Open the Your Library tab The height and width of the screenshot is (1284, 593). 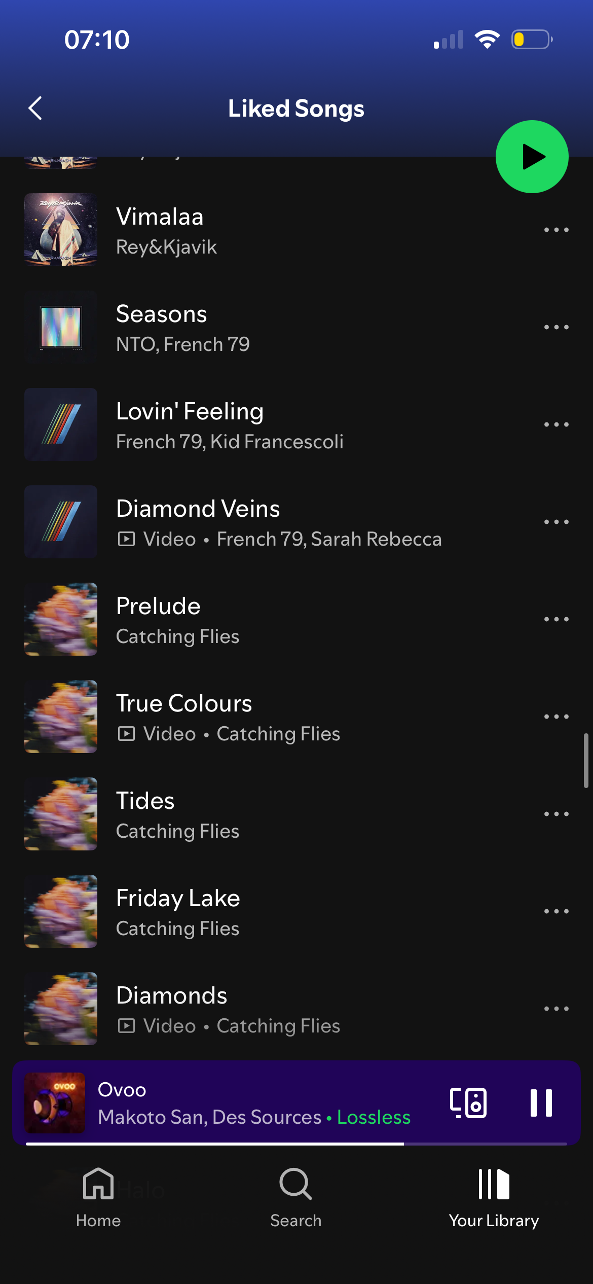[x=494, y=1198]
